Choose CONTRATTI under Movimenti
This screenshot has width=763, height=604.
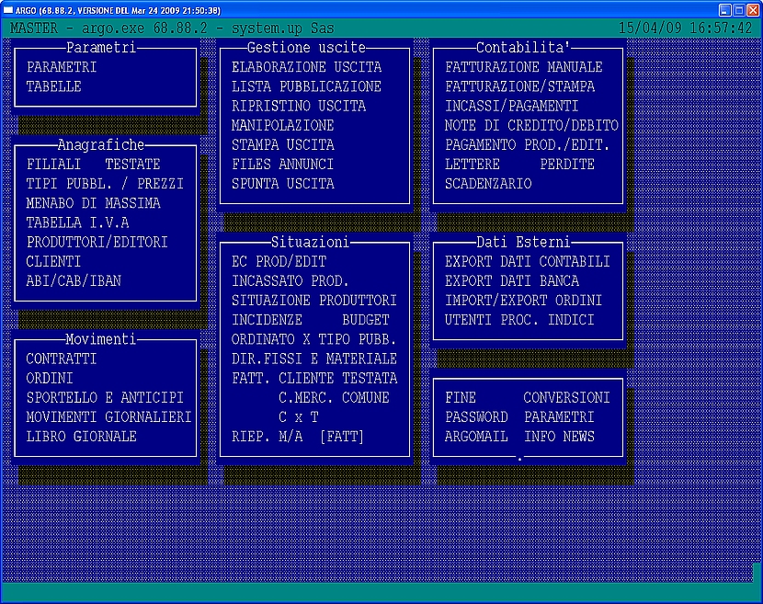point(61,359)
